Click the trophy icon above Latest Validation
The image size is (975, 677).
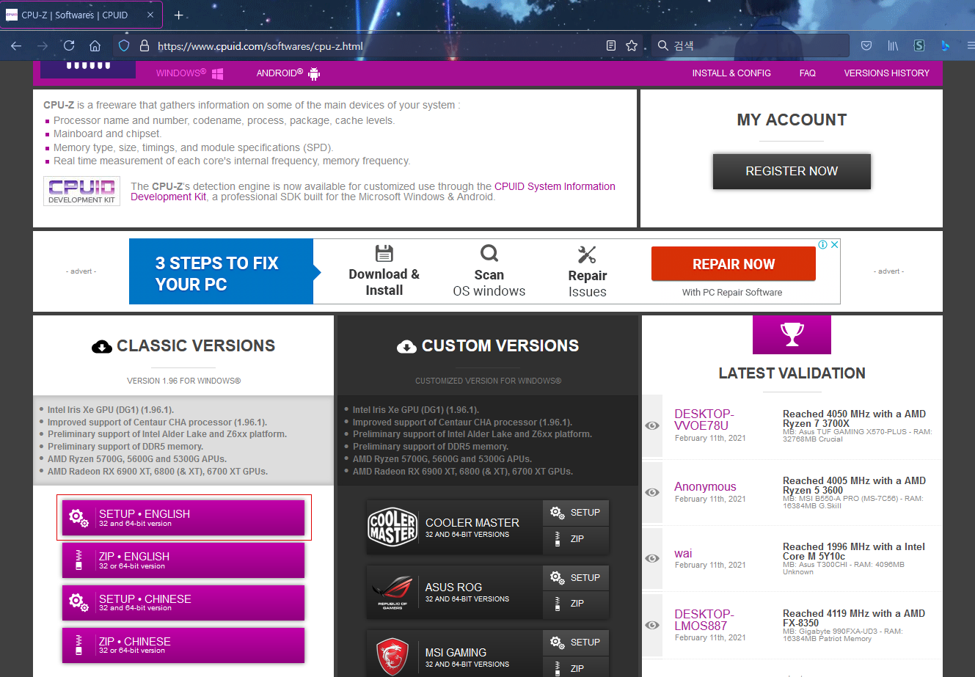click(x=792, y=334)
